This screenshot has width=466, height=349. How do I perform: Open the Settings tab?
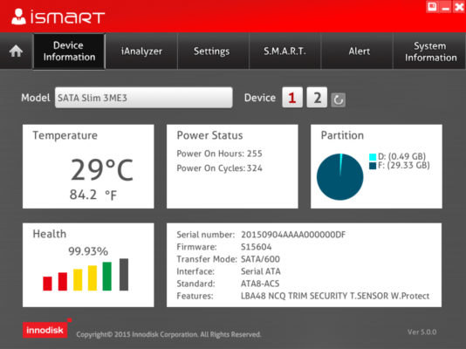[x=211, y=51]
